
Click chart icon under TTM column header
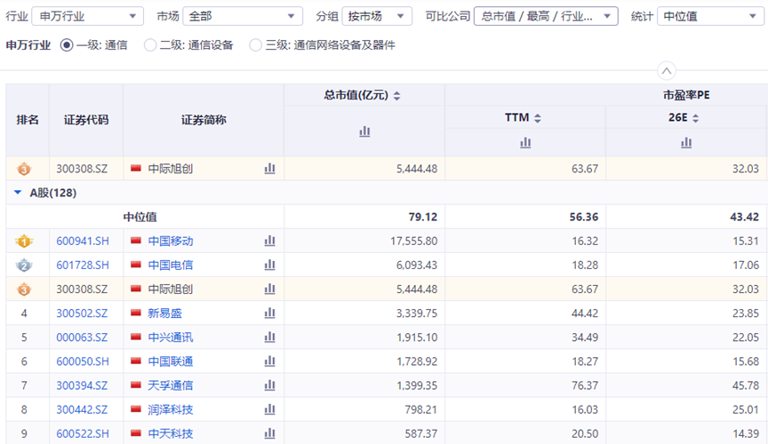click(525, 142)
